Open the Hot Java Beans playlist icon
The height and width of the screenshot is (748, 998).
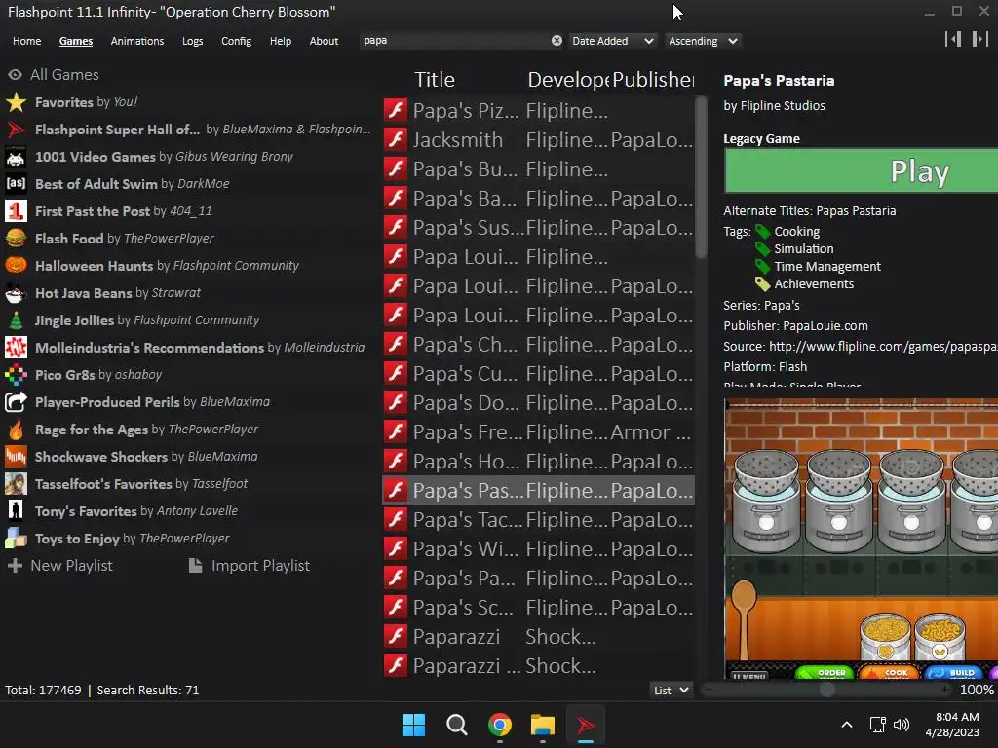tap(16, 293)
